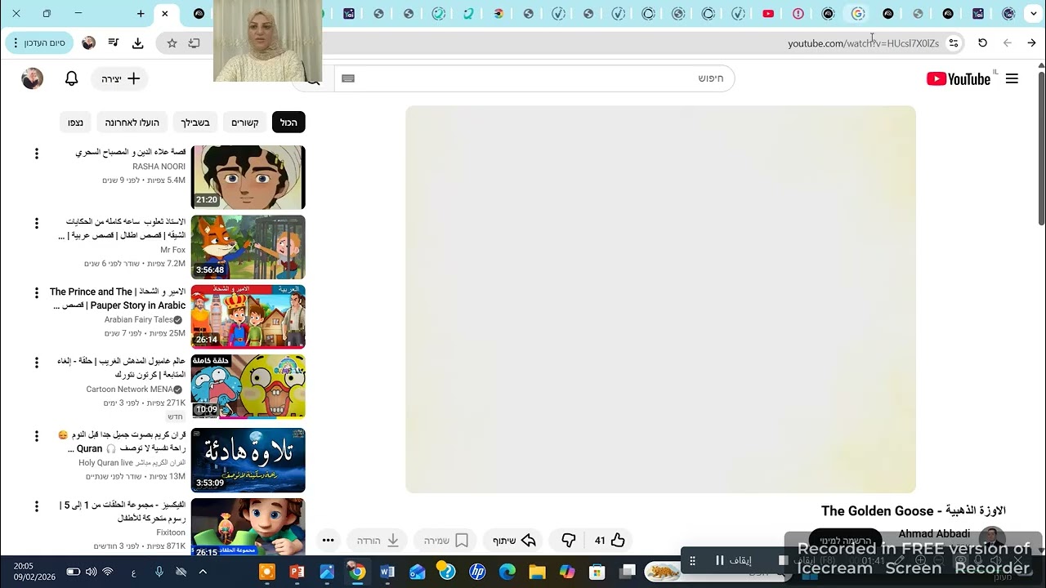Viewport: 1046px width, 588px height.
Task: Open options menu for Mr Fox video
Action: pyautogui.click(x=36, y=223)
